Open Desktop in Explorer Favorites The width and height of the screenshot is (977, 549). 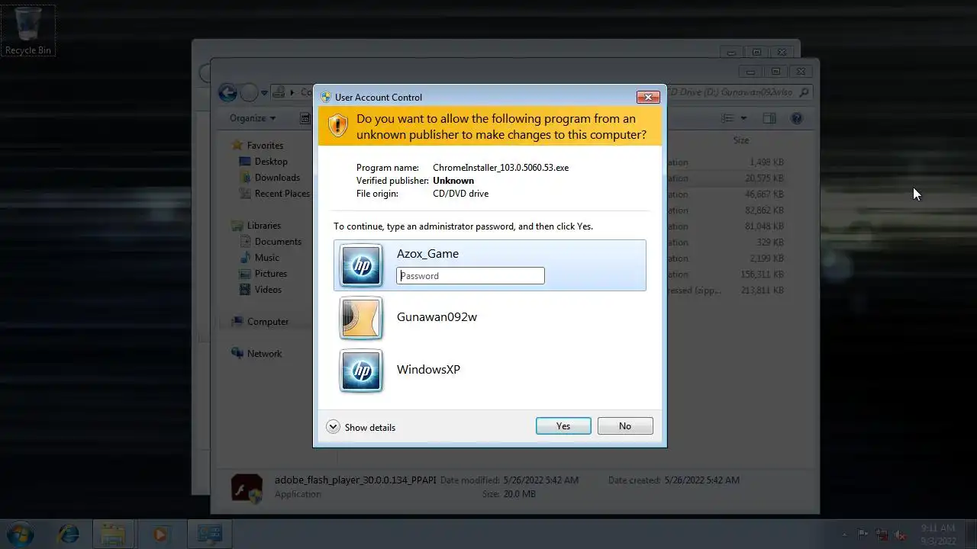[x=271, y=162]
